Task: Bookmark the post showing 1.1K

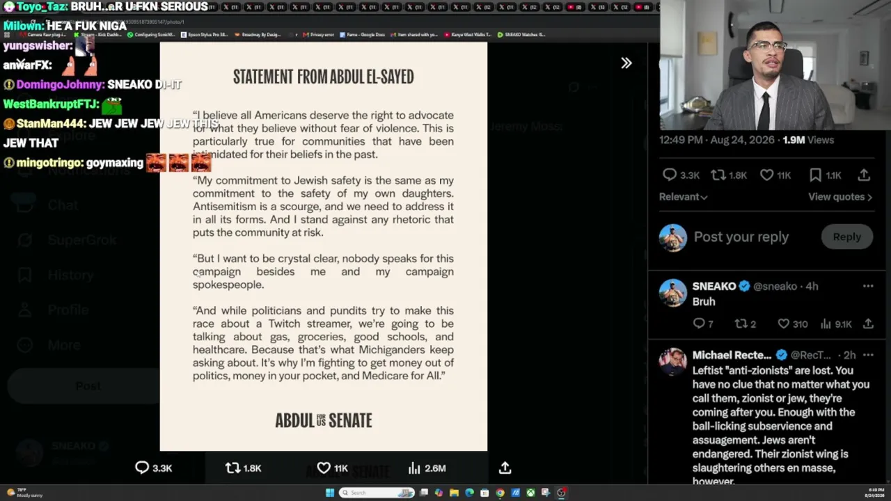Action: 815,175
